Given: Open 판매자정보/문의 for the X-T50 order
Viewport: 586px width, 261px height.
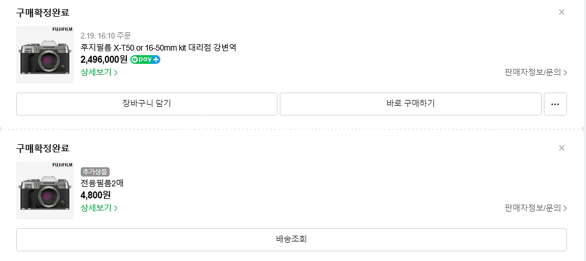Looking at the screenshot, I should [536, 72].
